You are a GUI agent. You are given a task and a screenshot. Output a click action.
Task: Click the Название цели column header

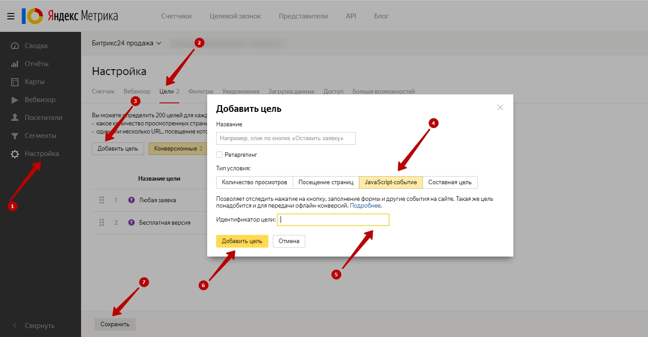pos(159,178)
